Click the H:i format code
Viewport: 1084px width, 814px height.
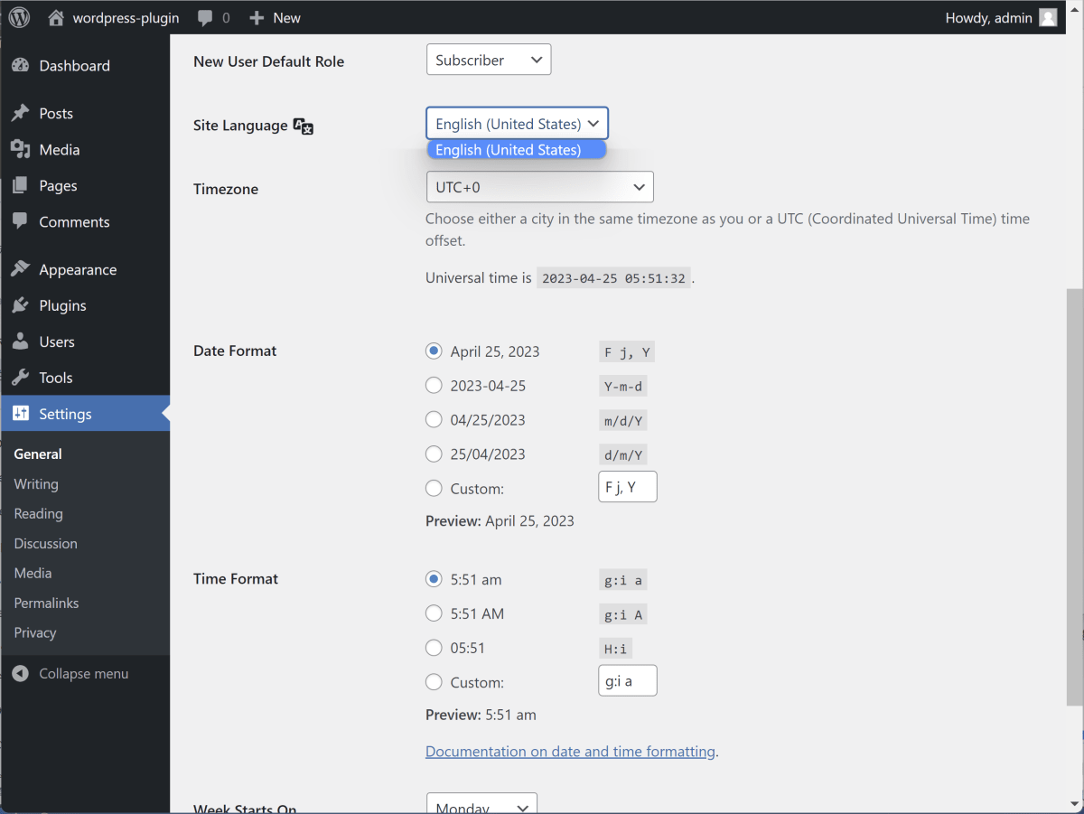point(616,649)
